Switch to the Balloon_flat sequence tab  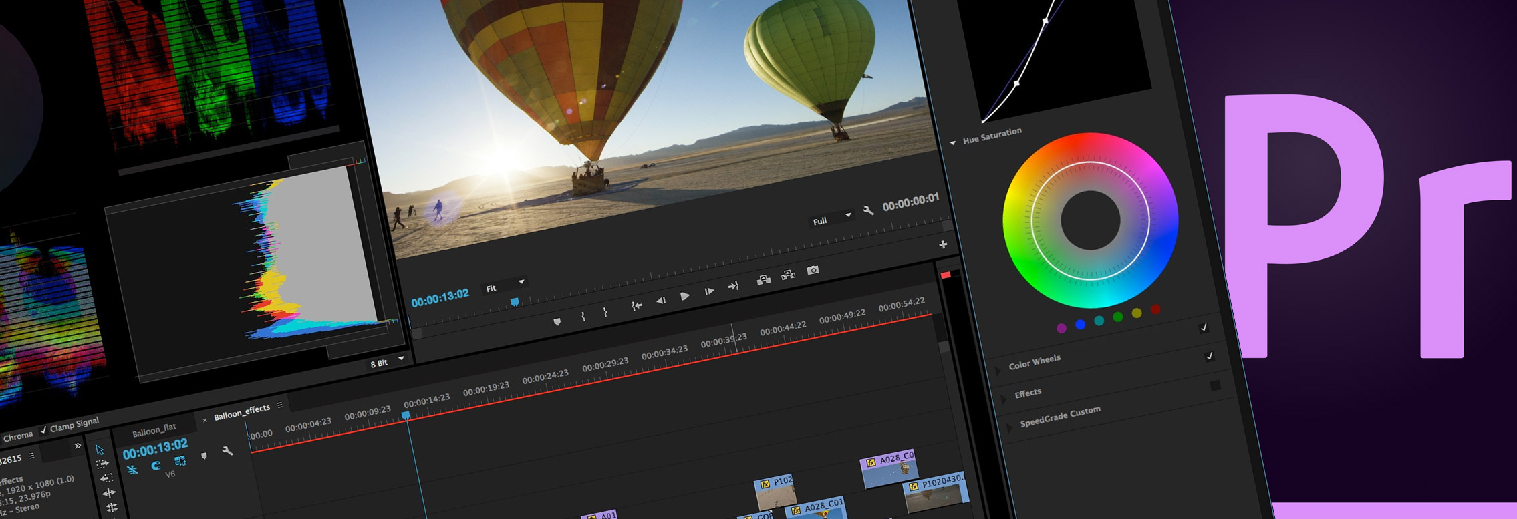pyautogui.click(x=154, y=430)
